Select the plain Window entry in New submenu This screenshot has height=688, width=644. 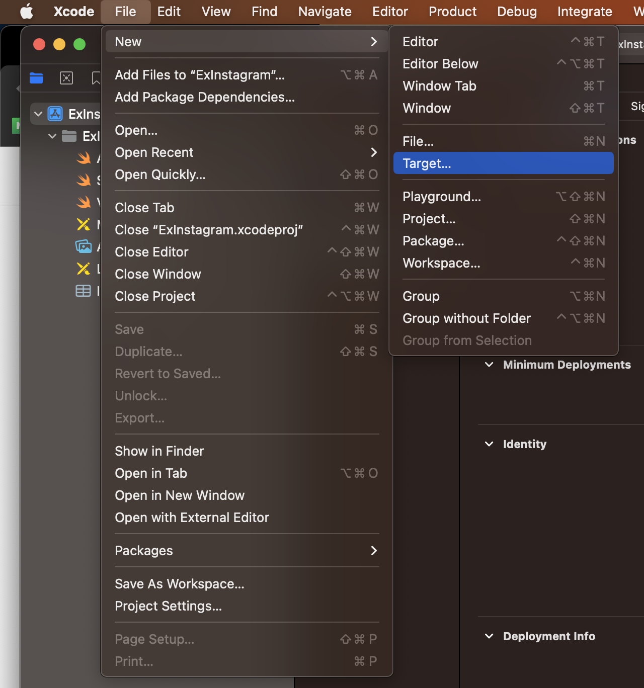coord(504,108)
